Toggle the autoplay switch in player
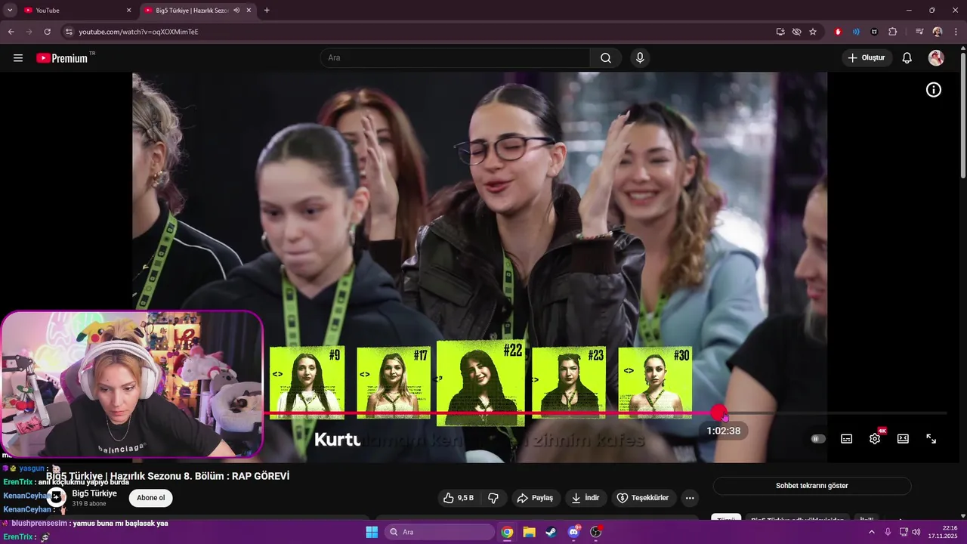Screen dimensions: 967x544 (818, 439)
